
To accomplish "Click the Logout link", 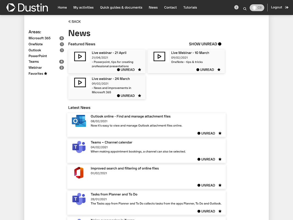I will pyautogui.click(x=277, y=7).
